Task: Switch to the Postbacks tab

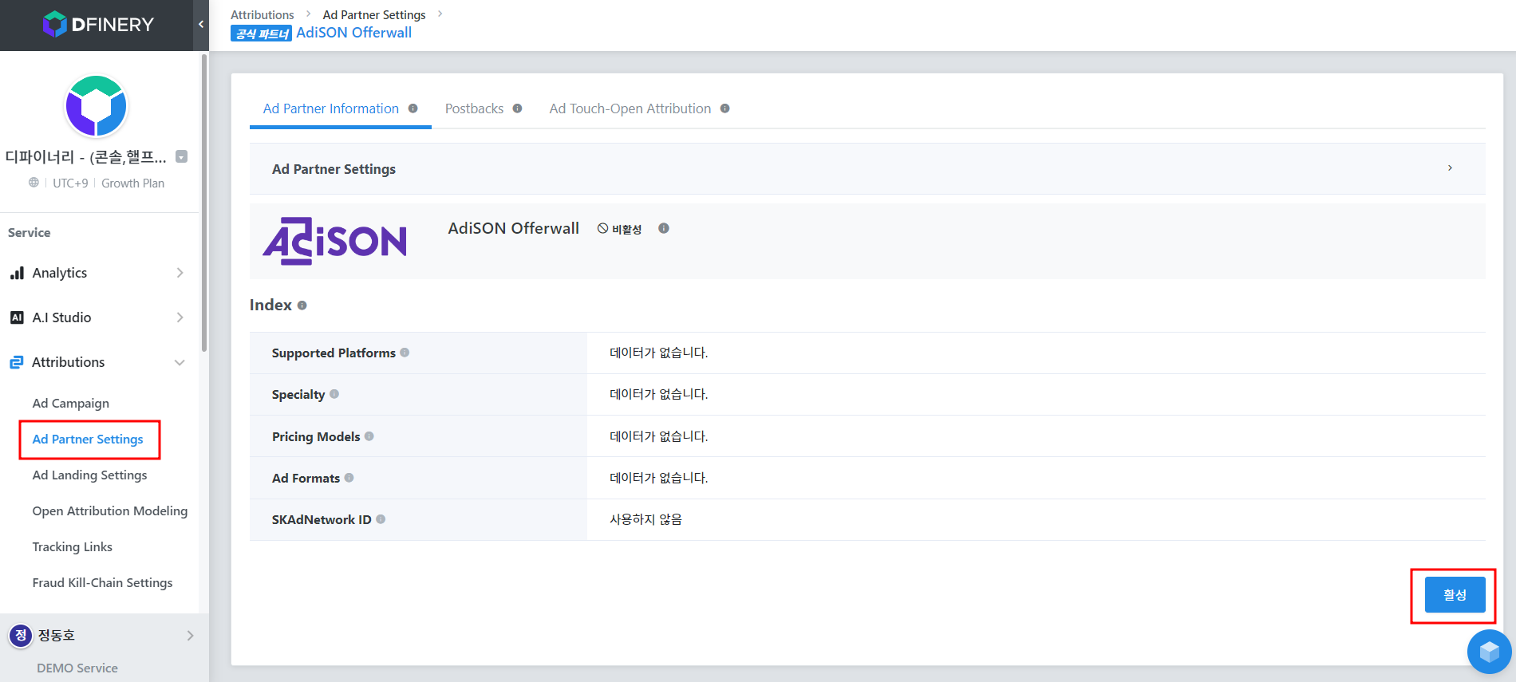Action: pos(475,108)
